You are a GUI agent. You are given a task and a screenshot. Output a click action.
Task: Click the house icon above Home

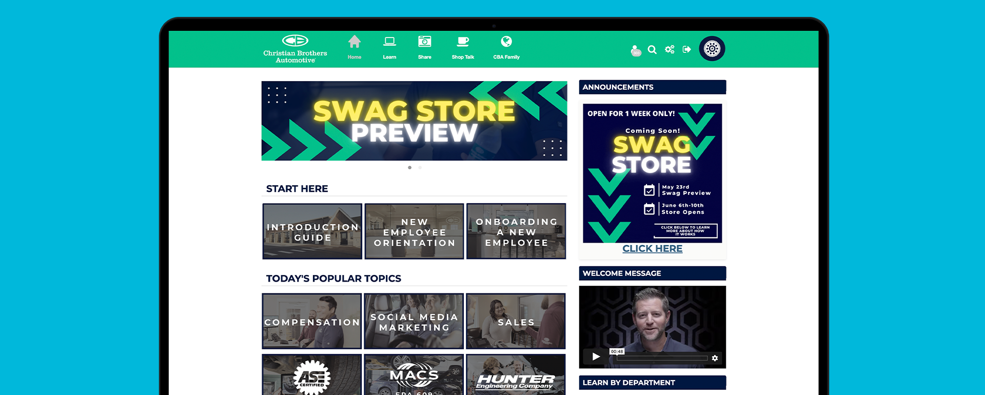click(x=354, y=41)
